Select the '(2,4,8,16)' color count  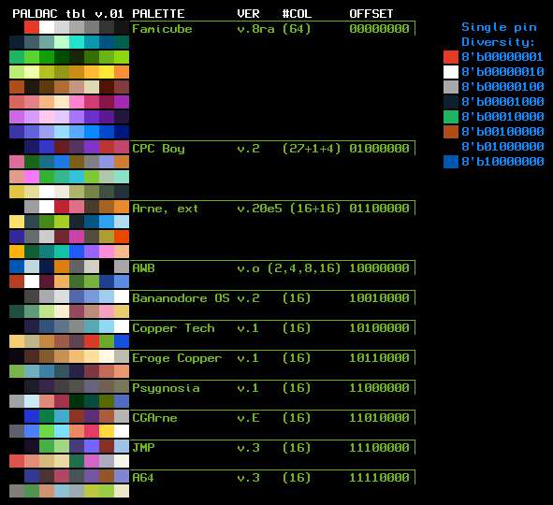[304, 268]
